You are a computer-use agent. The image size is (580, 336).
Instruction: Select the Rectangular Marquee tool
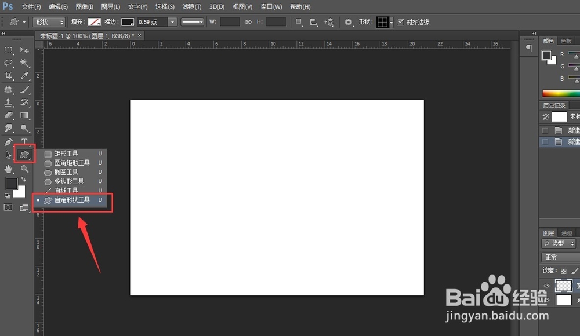click(8, 50)
